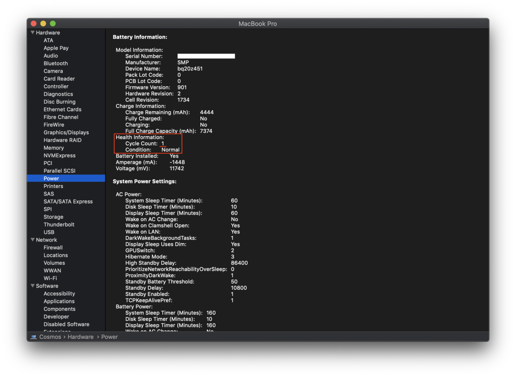The width and height of the screenshot is (516, 377).
Task: Open the Camera hardware entry
Action: tap(53, 71)
